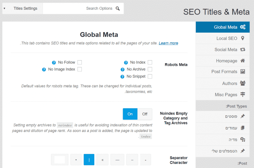The width and height of the screenshot is (254, 168).
Task: Choose the dot separator character
Action: [x=76, y=160]
